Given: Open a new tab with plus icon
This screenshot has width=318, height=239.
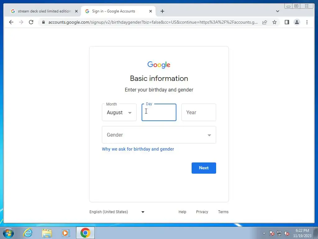Looking at the screenshot, I should 162,11.
